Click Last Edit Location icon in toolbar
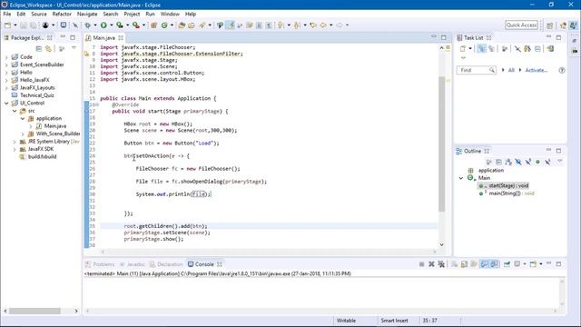The height and width of the screenshot is (327, 581). pyautogui.click(x=313, y=25)
